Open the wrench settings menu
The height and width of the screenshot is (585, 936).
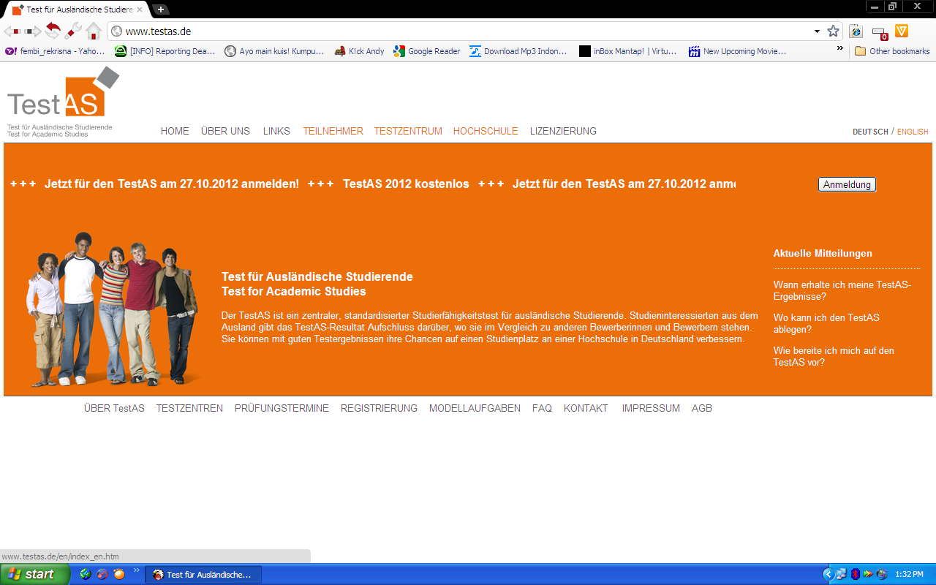pyautogui.click(x=73, y=31)
